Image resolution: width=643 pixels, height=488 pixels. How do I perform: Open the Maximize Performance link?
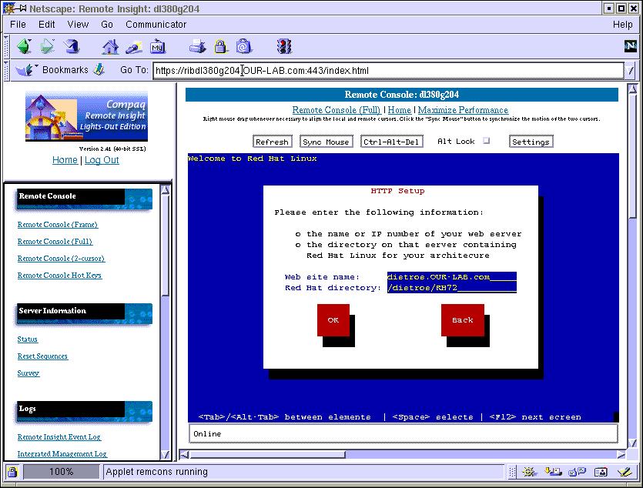[x=463, y=110]
